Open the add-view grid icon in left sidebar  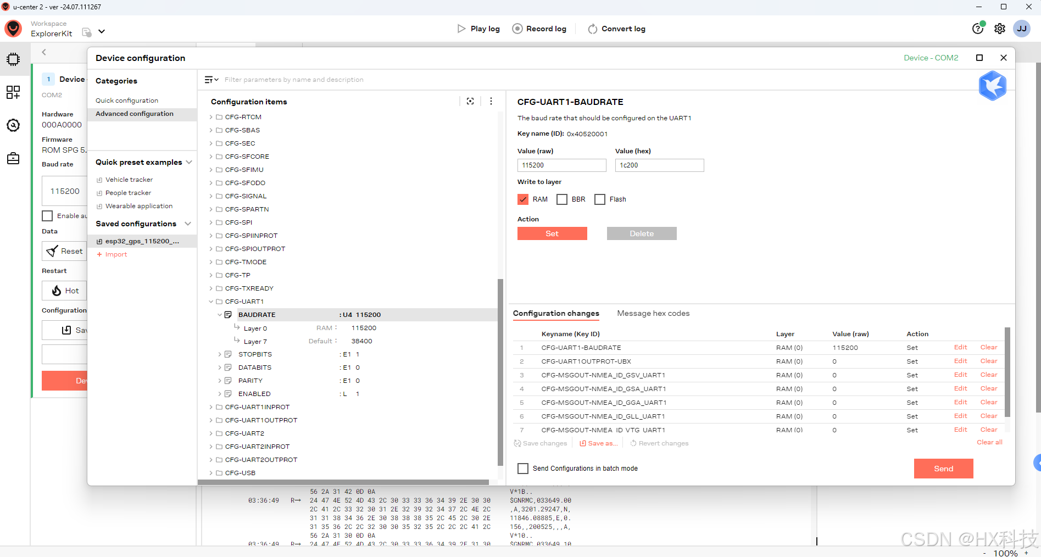click(13, 92)
